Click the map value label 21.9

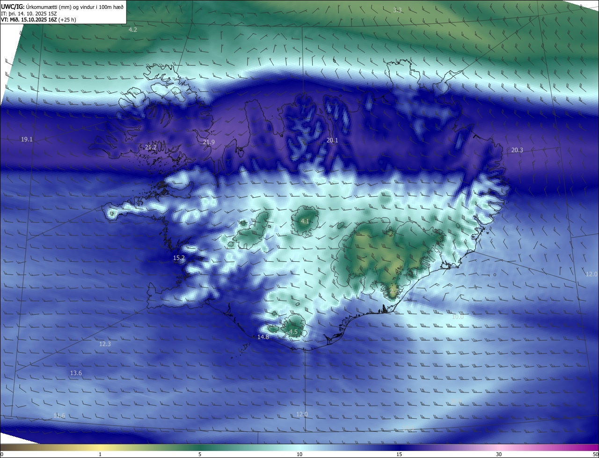[x=209, y=142]
